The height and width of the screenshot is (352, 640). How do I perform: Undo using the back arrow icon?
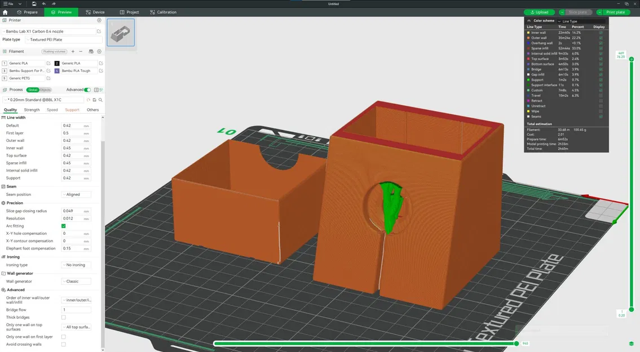[x=44, y=4]
